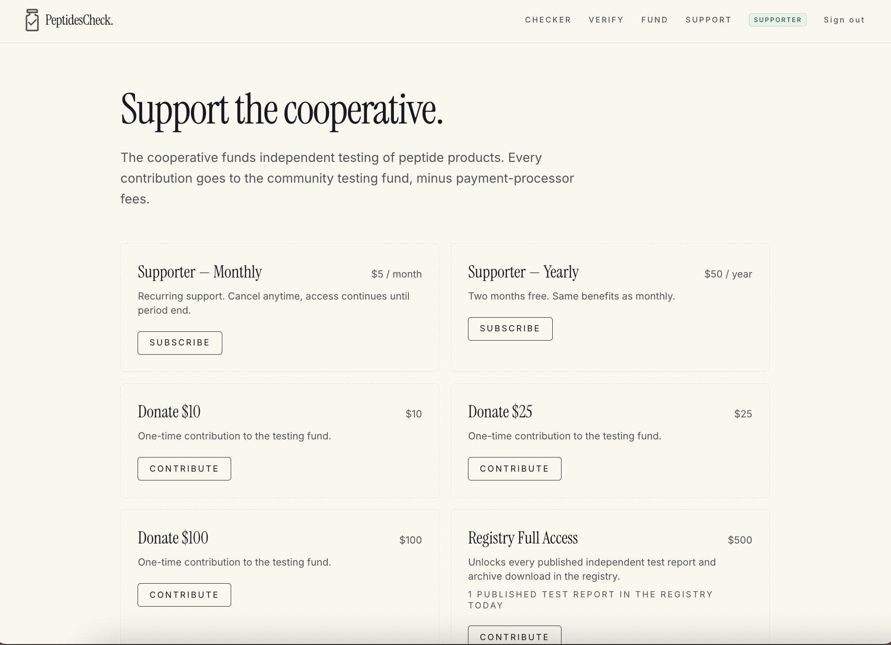Select the Support nav item

(708, 20)
